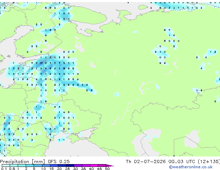Click the 1–2 mm legend color swatch

(22, 165)
